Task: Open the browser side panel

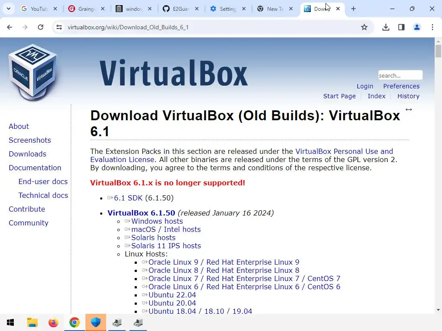Action: 401,27
